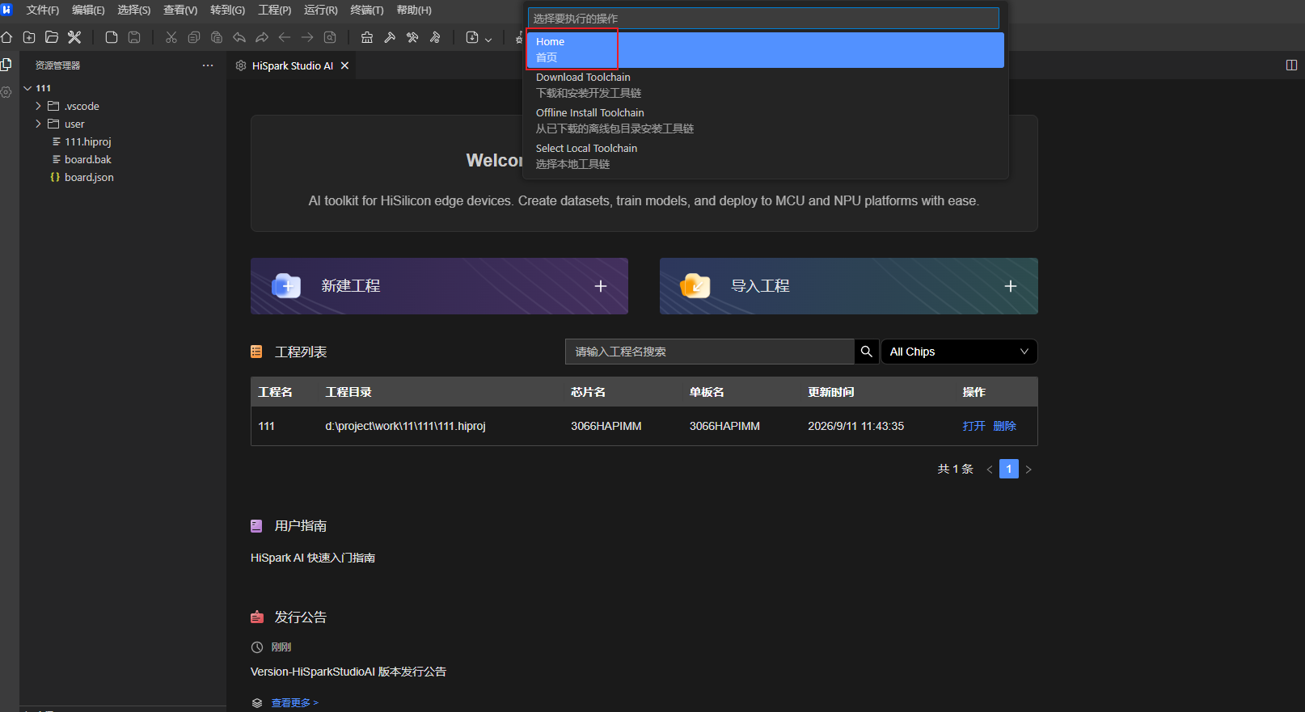Click the clean broom icon in toolbar
The height and width of the screenshot is (712, 1305).
[367, 37]
